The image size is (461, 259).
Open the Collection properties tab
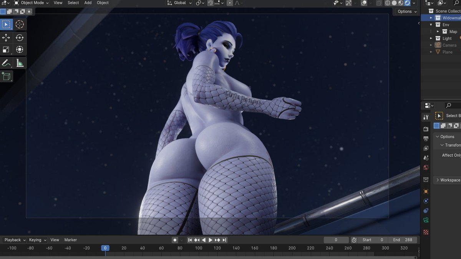[x=426, y=180]
